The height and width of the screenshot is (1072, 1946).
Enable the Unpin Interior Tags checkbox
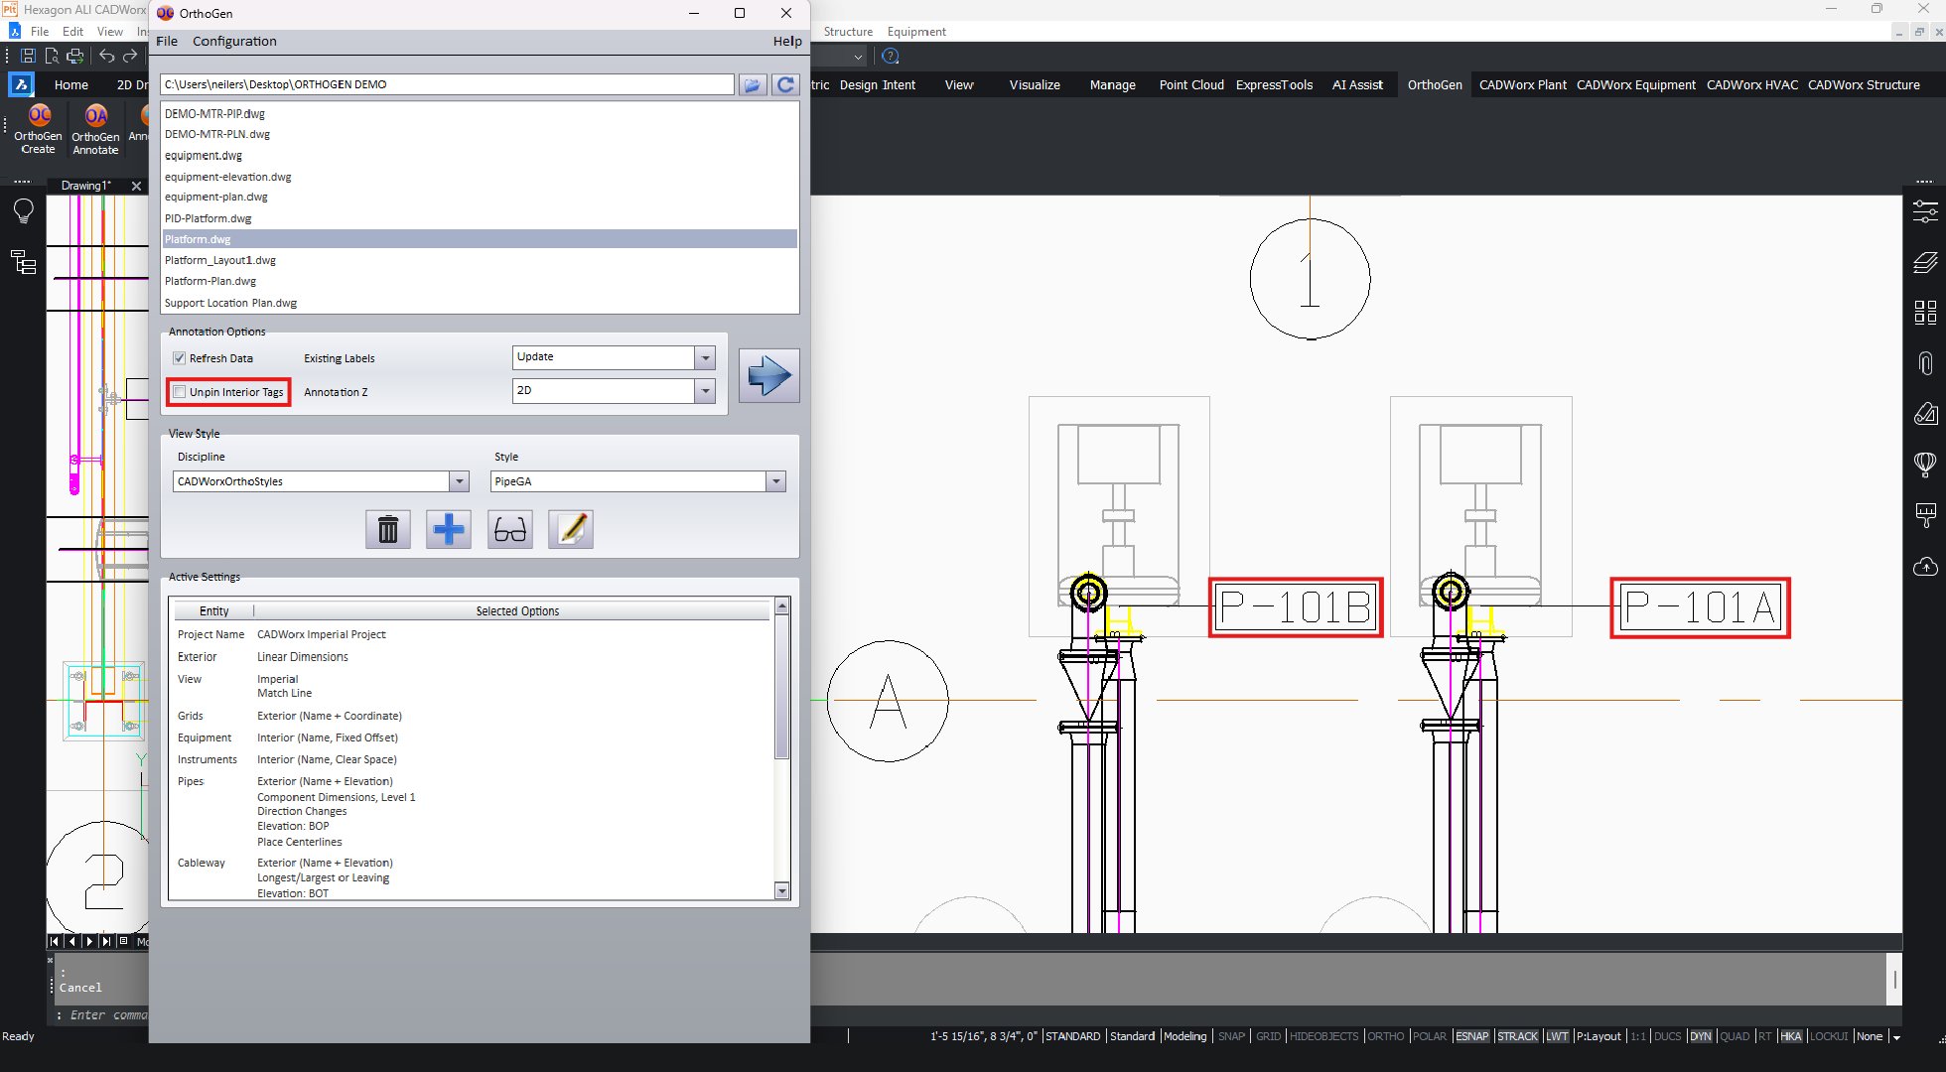180,392
